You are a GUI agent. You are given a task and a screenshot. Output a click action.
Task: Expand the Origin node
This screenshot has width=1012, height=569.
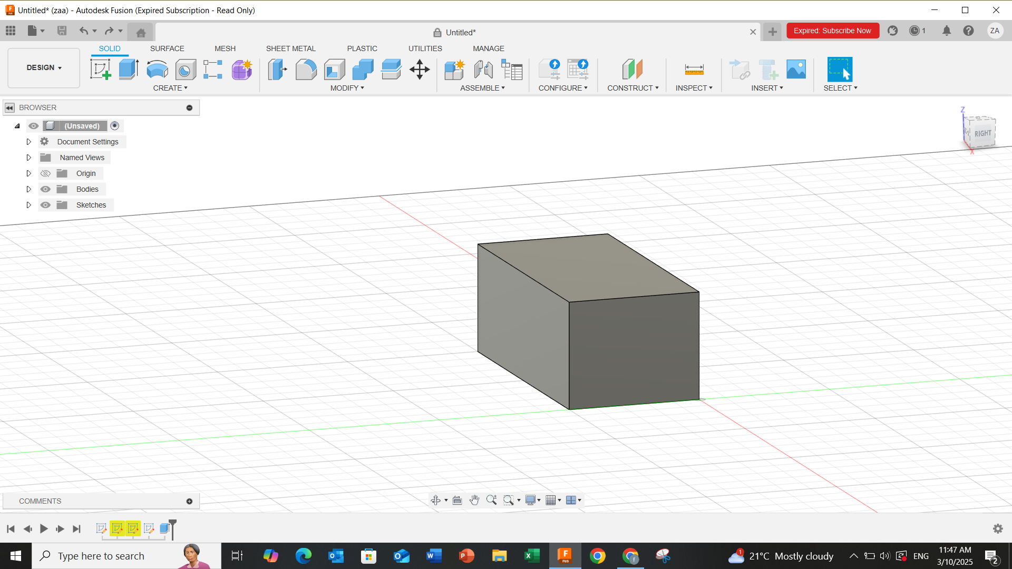pos(29,173)
